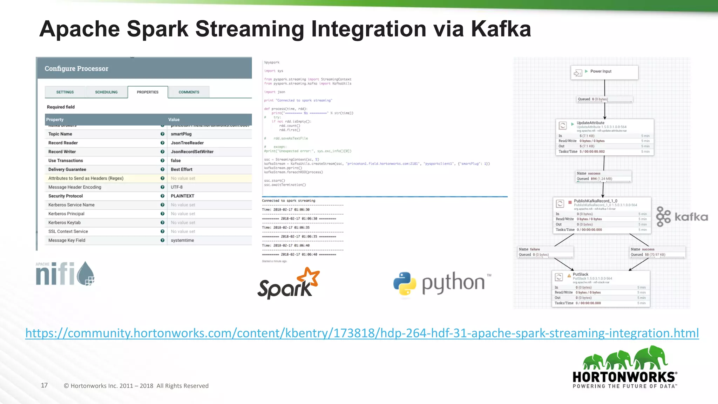This screenshot has width=718, height=404.
Task: Open the community.hortonworks.com article link
Action: coord(362,333)
